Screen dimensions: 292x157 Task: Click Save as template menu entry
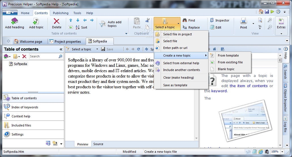tap(181, 85)
